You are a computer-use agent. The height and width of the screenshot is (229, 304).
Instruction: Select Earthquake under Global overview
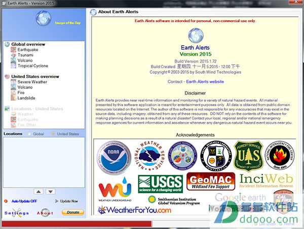pos(28,50)
